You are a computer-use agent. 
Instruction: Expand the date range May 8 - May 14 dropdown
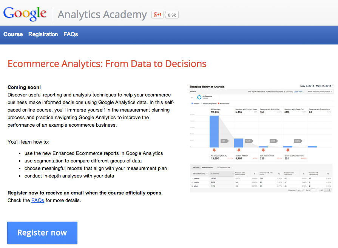[316, 86]
